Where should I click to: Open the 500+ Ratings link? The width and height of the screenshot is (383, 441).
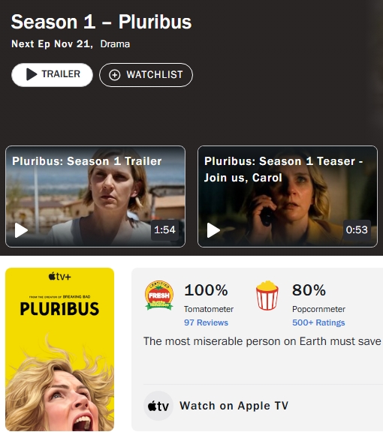click(x=318, y=322)
